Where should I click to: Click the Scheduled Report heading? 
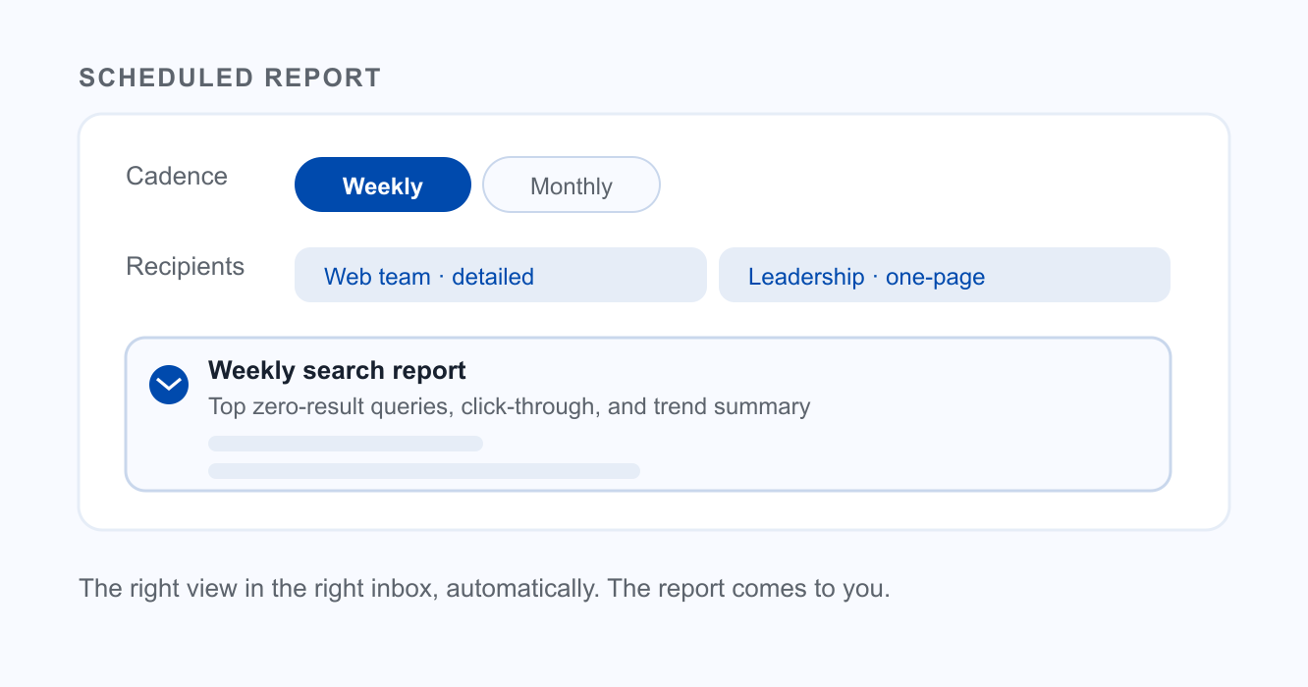tap(230, 79)
